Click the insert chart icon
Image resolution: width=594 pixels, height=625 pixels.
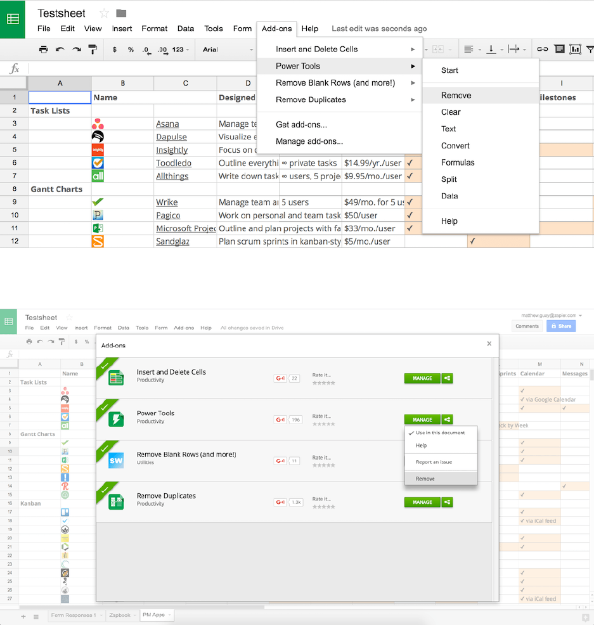[575, 49]
